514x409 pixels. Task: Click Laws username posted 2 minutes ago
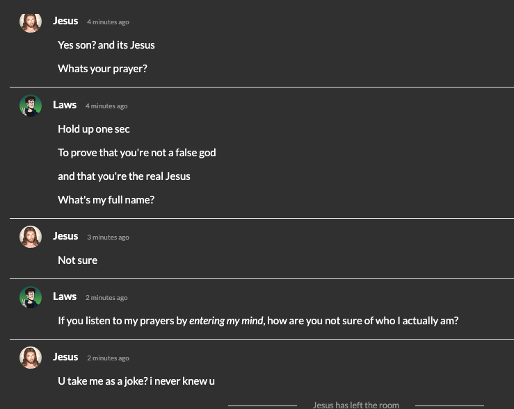(65, 297)
